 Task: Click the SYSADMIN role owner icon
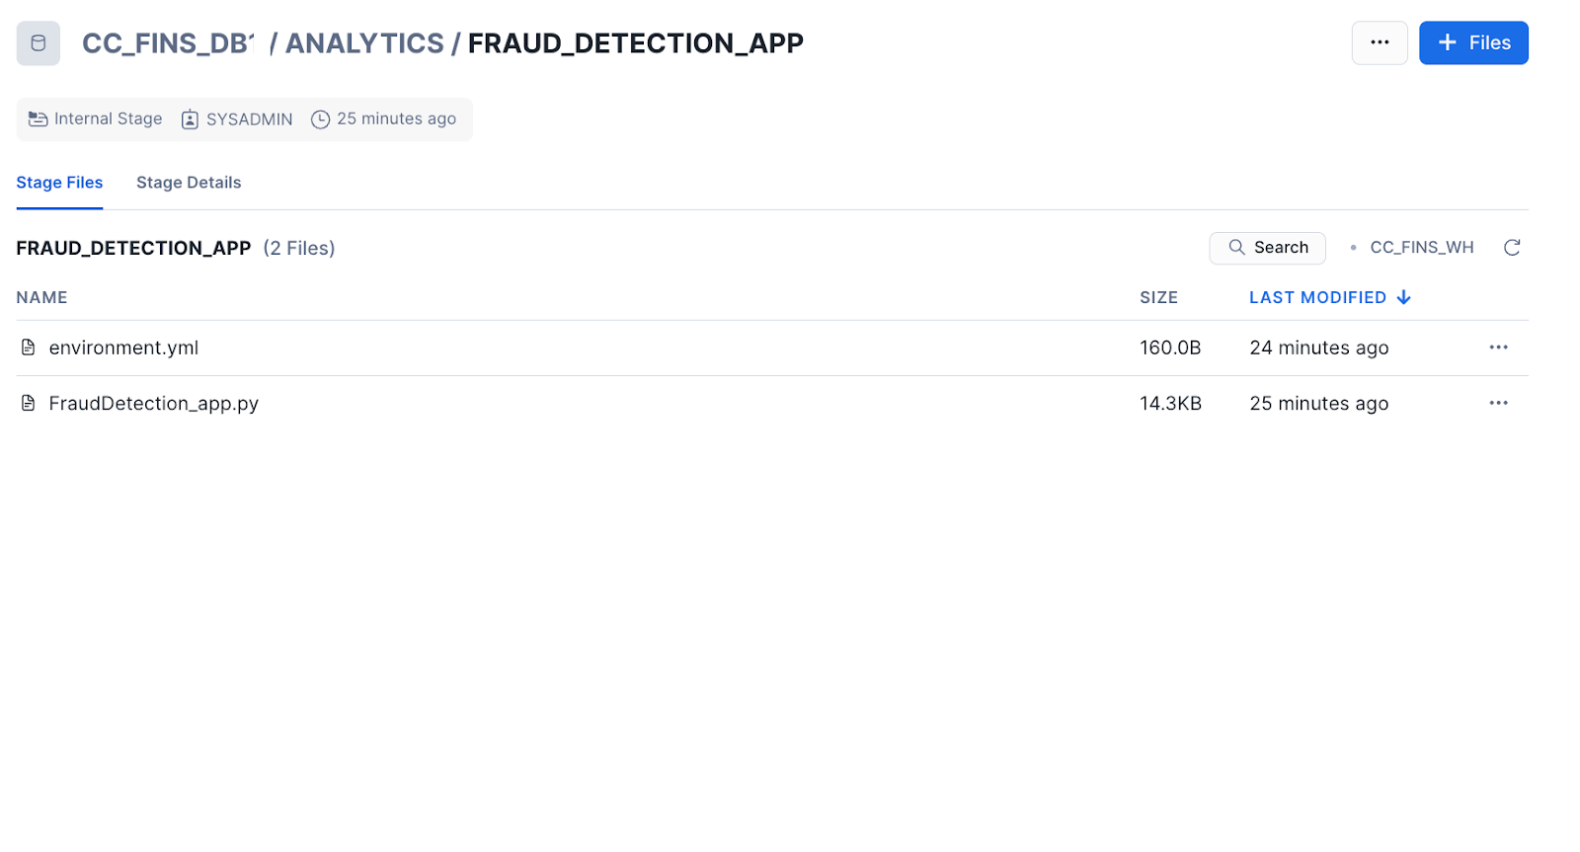tap(189, 118)
